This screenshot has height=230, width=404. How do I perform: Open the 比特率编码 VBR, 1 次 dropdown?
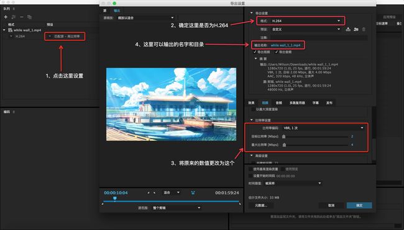point(323,128)
